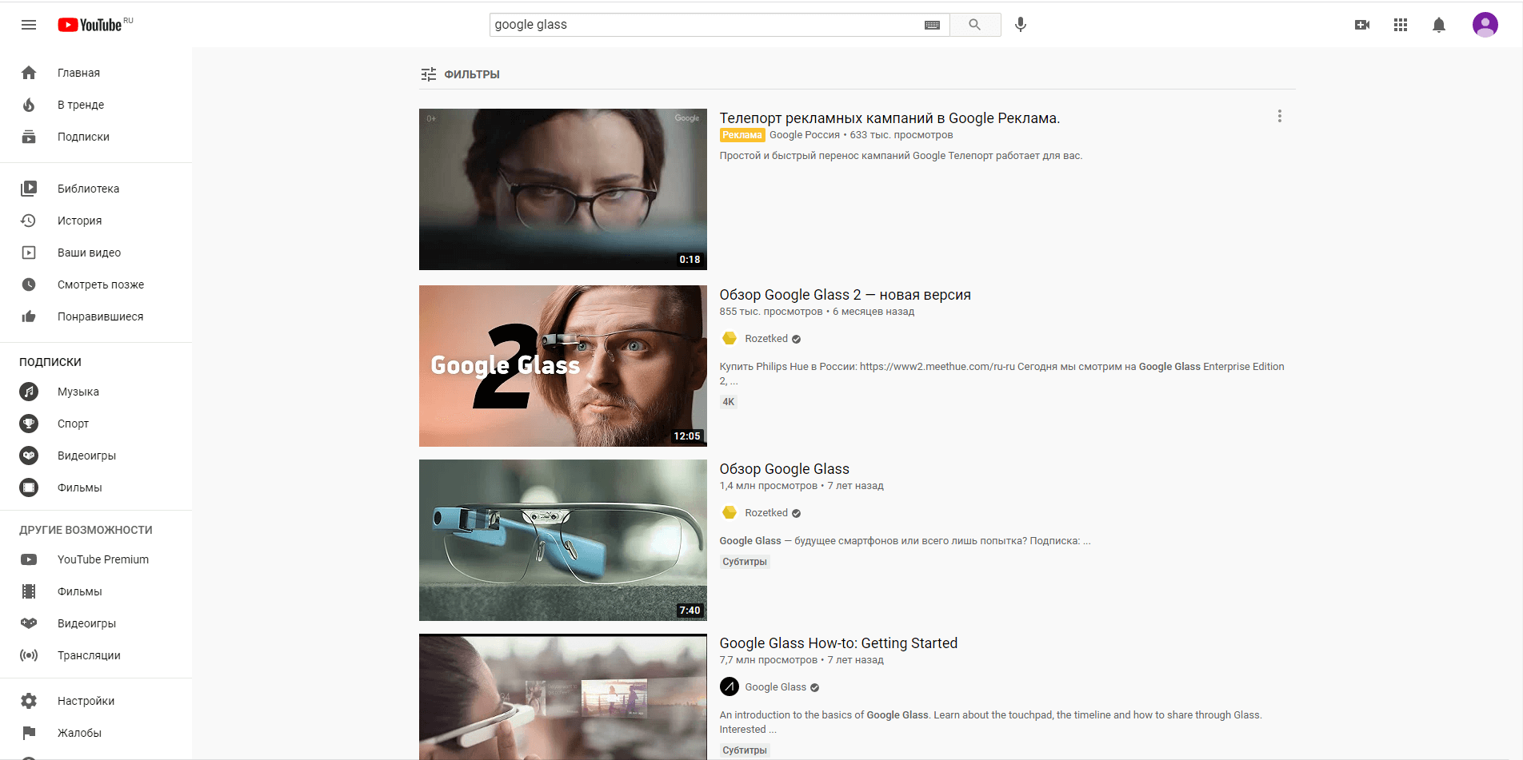The image size is (1523, 760).
Task: Click the magnifier search button
Action: tap(975, 25)
